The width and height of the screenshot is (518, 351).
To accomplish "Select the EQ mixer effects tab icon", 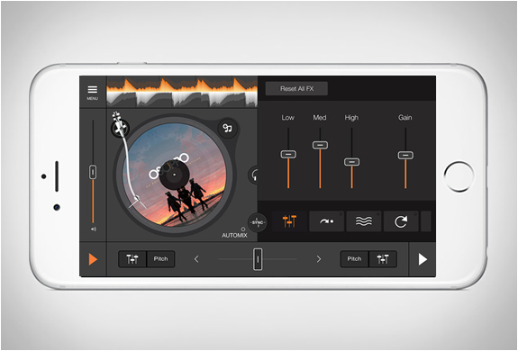I will click(x=290, y=221).
